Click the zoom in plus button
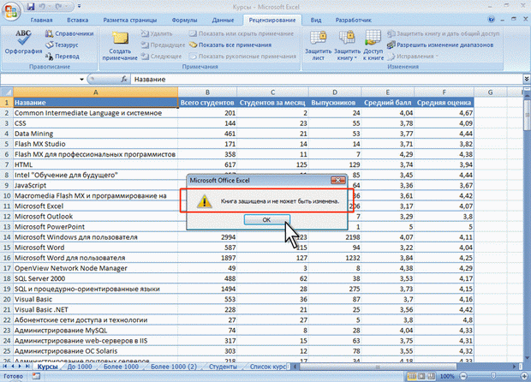The image size is (531, 382). pos(525,376)
